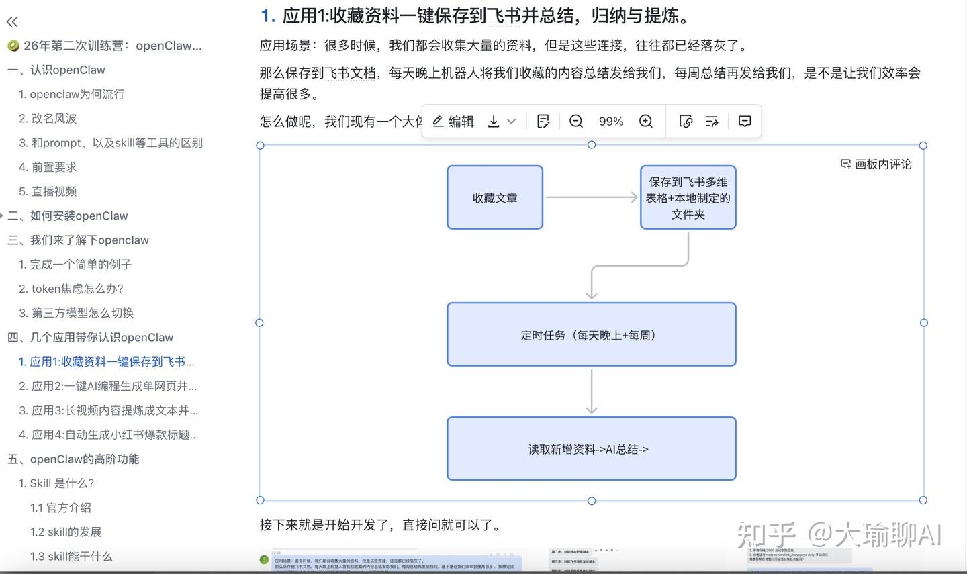Image resolution: width=967 pixels, height=574 pixels.
Task: Select the 读取新增资料->AI总结-> flowchart node
Action: 592,448
